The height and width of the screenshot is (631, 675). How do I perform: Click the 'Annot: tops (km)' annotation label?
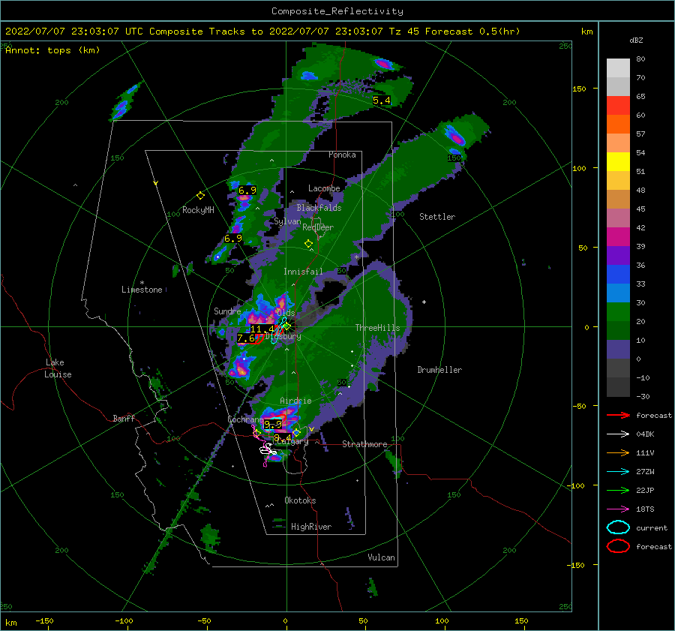point(52,50)
